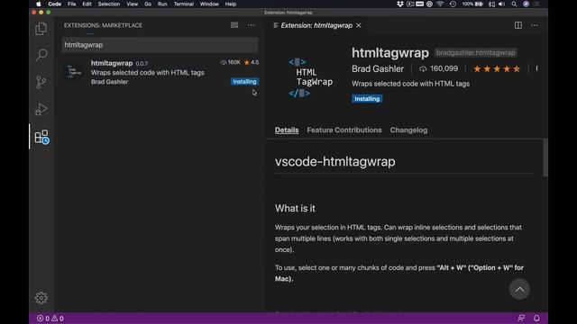Open the Dropbox menu bar icon
The image size is (577, 324).
(400, 4)
